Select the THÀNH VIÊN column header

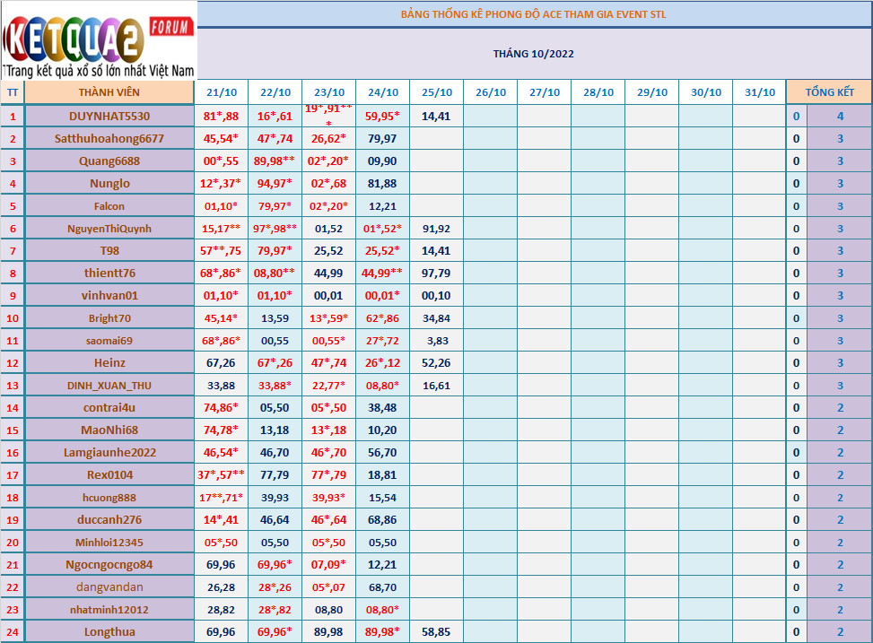109,92
